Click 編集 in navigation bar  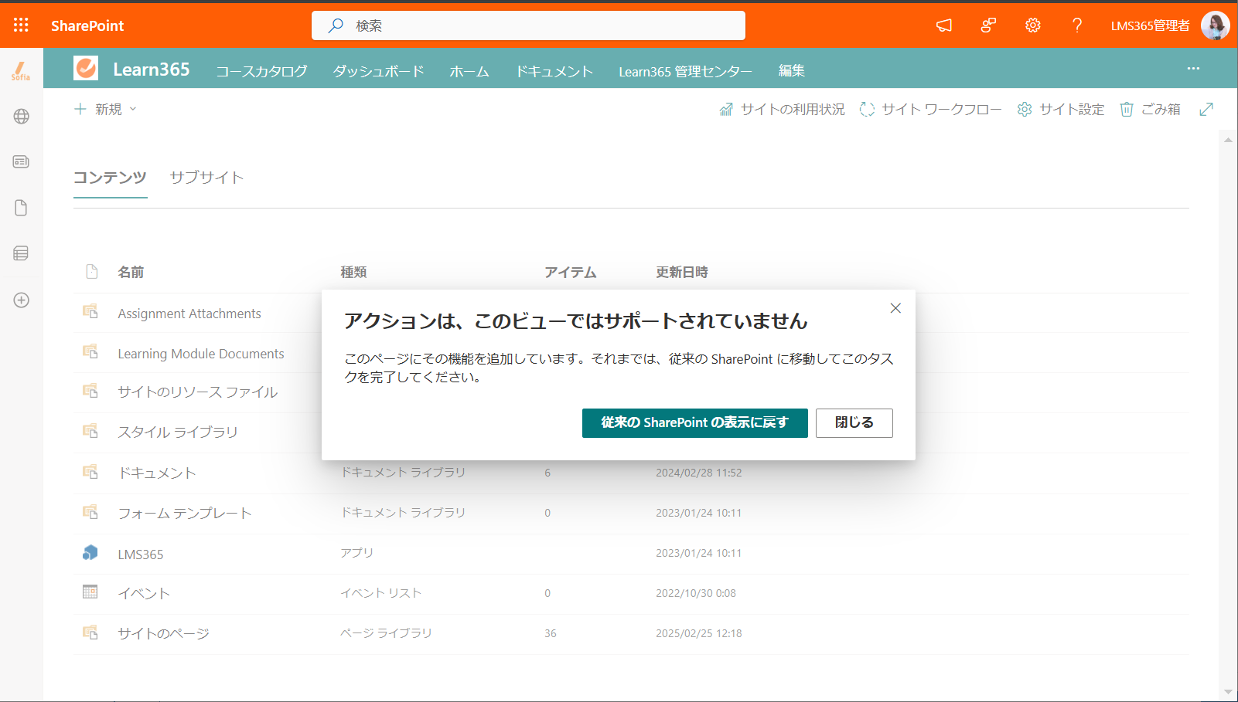click(792, 71)
